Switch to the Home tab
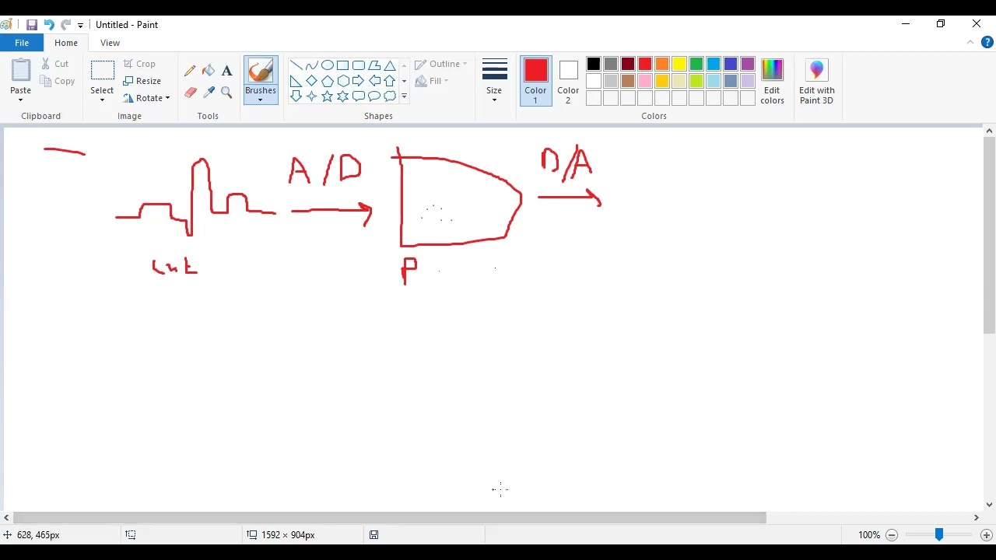The width and height of the screenshot is (996, 560). tap(66, 43)
